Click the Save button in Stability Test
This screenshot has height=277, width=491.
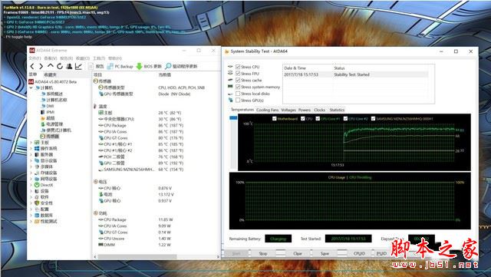click(325, 253)
